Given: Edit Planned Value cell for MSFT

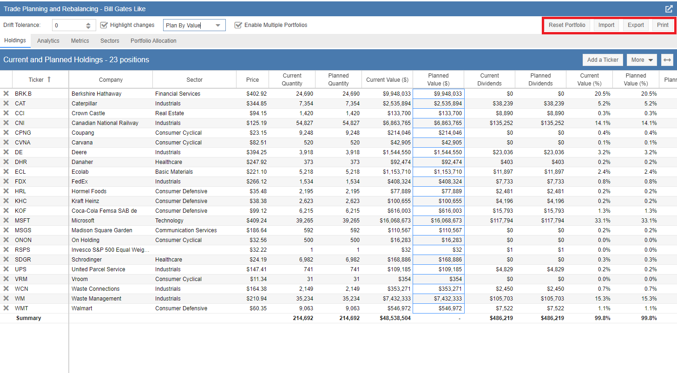Looking at the screenshot, I should [438, 220].
